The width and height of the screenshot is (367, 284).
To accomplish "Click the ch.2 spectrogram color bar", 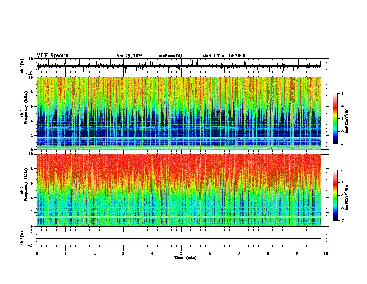I will pyautogui.click(x=335, y=195).
